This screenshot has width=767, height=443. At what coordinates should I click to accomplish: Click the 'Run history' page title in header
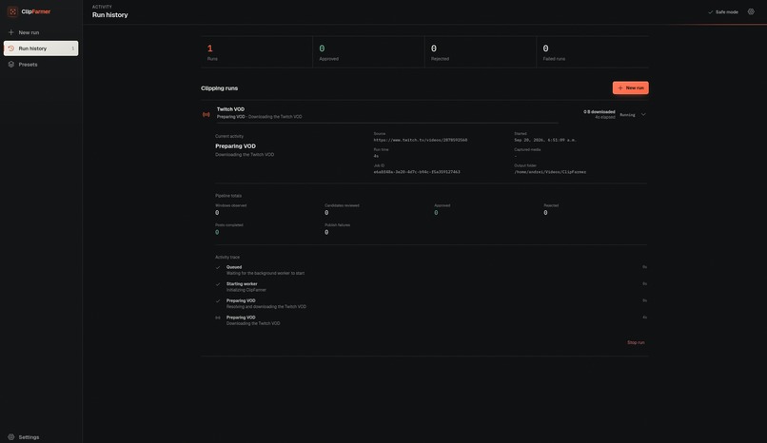[x=110, y=15]
